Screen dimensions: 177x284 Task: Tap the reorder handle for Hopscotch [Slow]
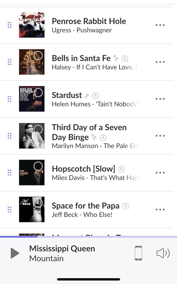[x=10, y=173]
